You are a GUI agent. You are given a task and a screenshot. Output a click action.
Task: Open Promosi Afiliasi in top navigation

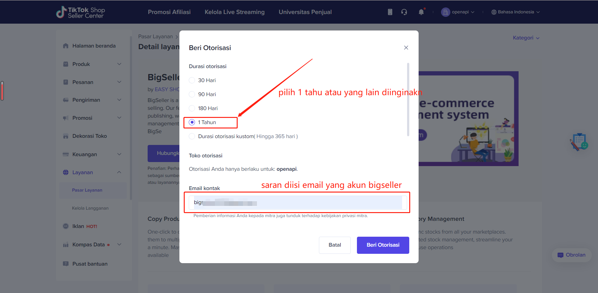point(169,12)
